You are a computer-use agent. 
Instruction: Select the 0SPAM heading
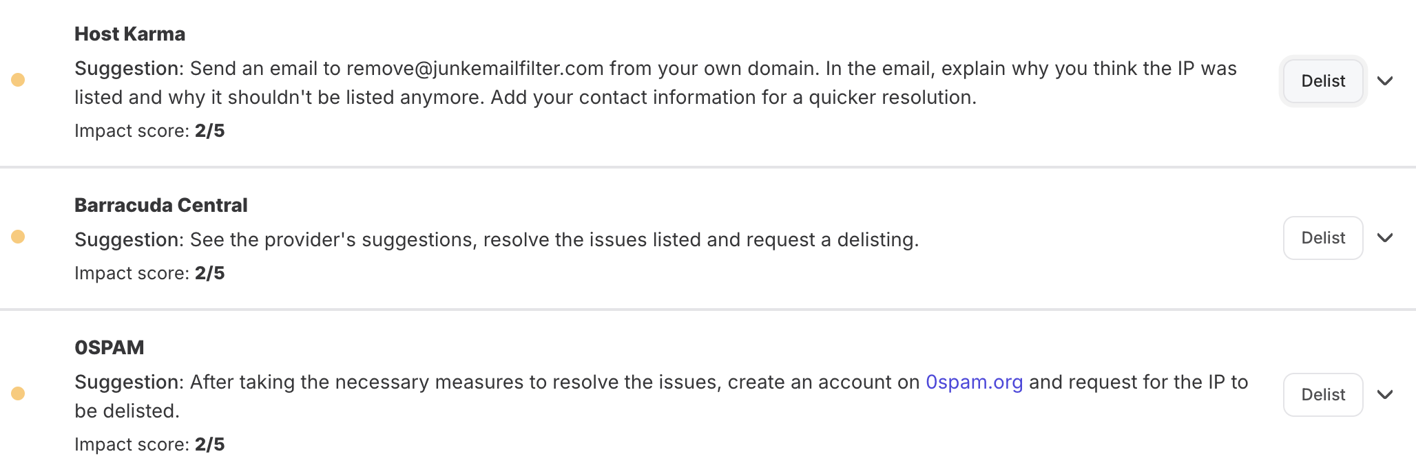tap(109, 348)
